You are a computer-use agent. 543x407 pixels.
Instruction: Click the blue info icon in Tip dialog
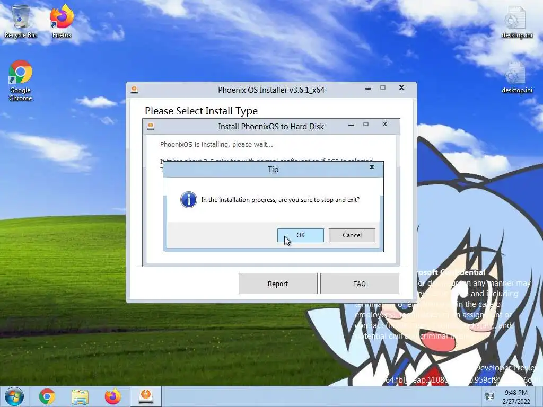point(189,200)
